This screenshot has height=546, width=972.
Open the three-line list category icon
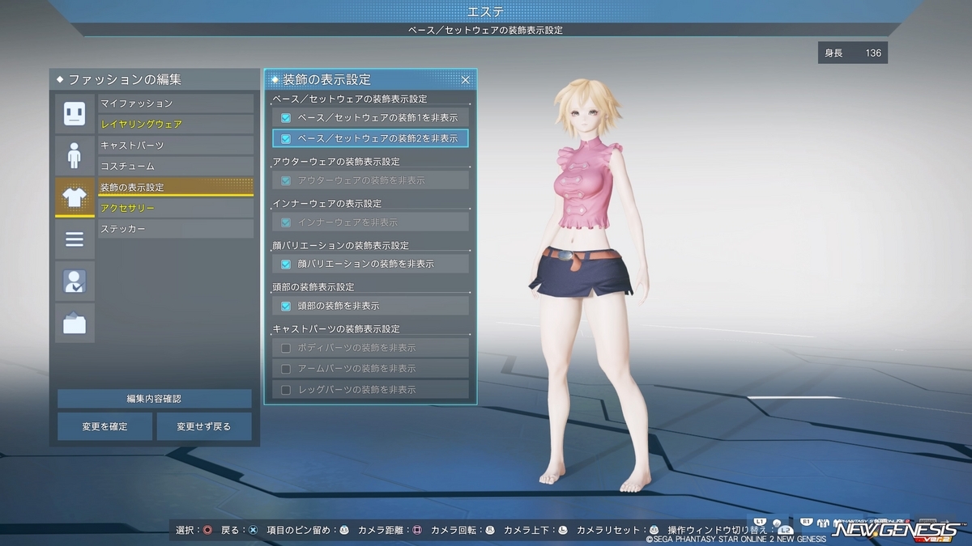[75, 239]
